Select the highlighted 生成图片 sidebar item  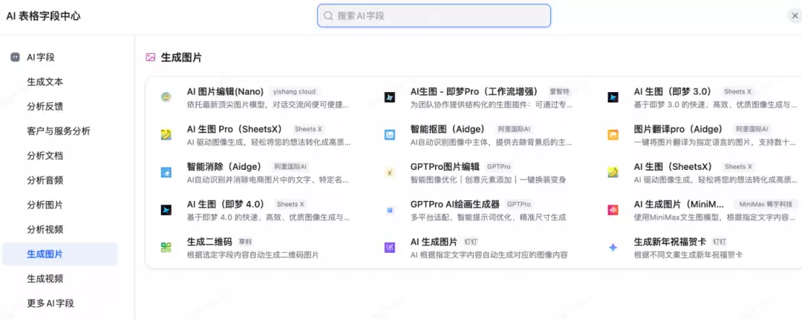click(x=60, y=254)
